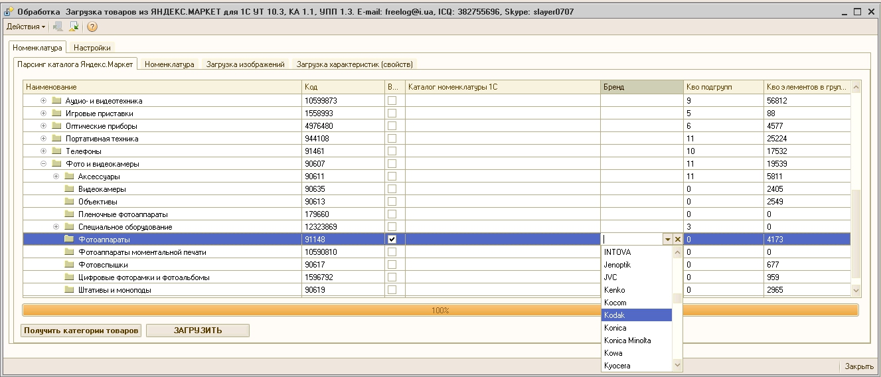Click folder icon of Штативы и моноподы
Screen dimensions: 881x377
[x=69, y=290]
